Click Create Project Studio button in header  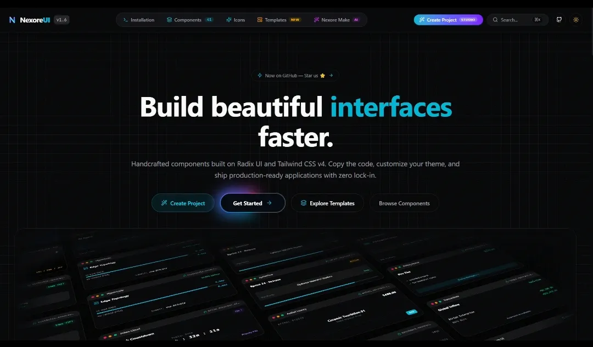point(448,20)
